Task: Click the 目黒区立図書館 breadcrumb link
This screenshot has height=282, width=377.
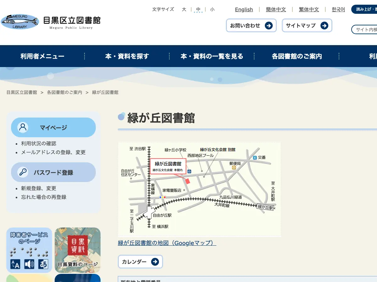Action: point(22,92)
